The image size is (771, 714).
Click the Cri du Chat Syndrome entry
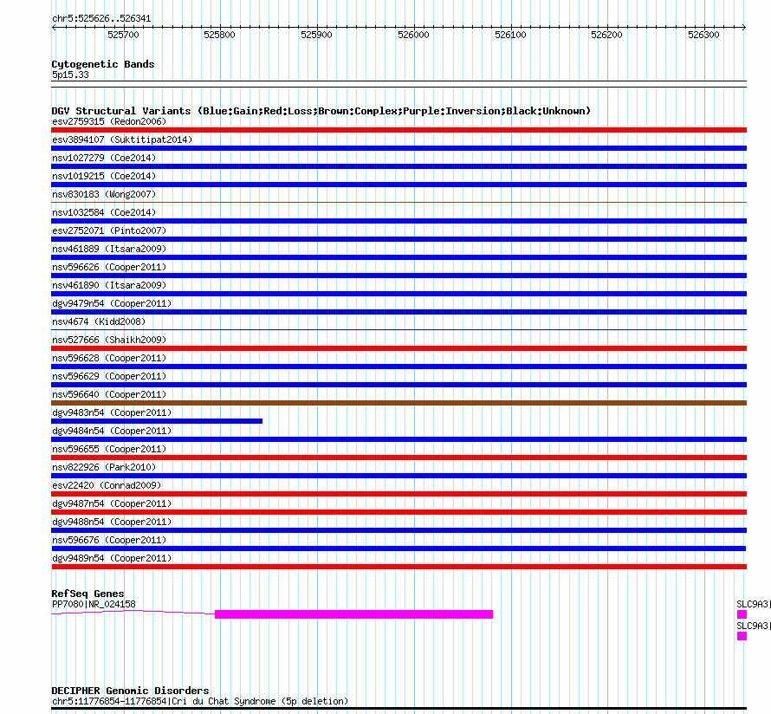pyautogui.click(x=200, y=701)
